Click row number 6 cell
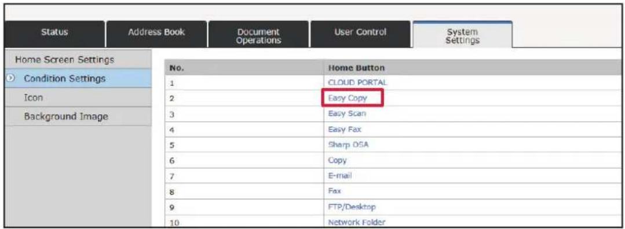This screenshot has height=229, width=625. coord(244,161)
